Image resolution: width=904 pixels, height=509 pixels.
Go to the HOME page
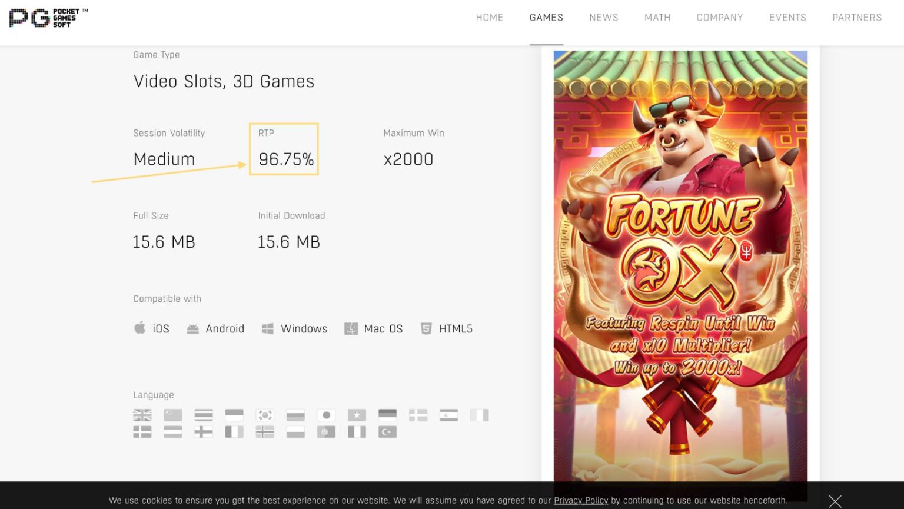point(490,18)
